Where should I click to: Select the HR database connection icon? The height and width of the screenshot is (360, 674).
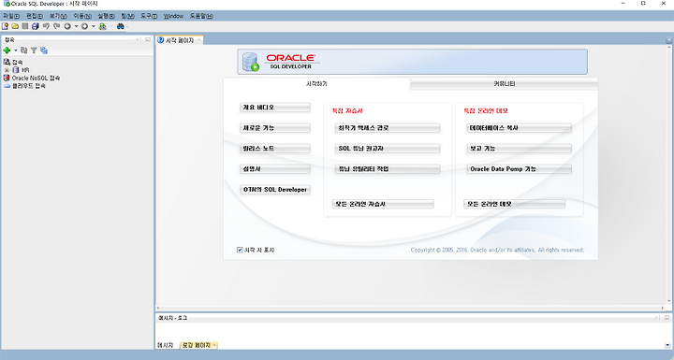click(16, 69)
